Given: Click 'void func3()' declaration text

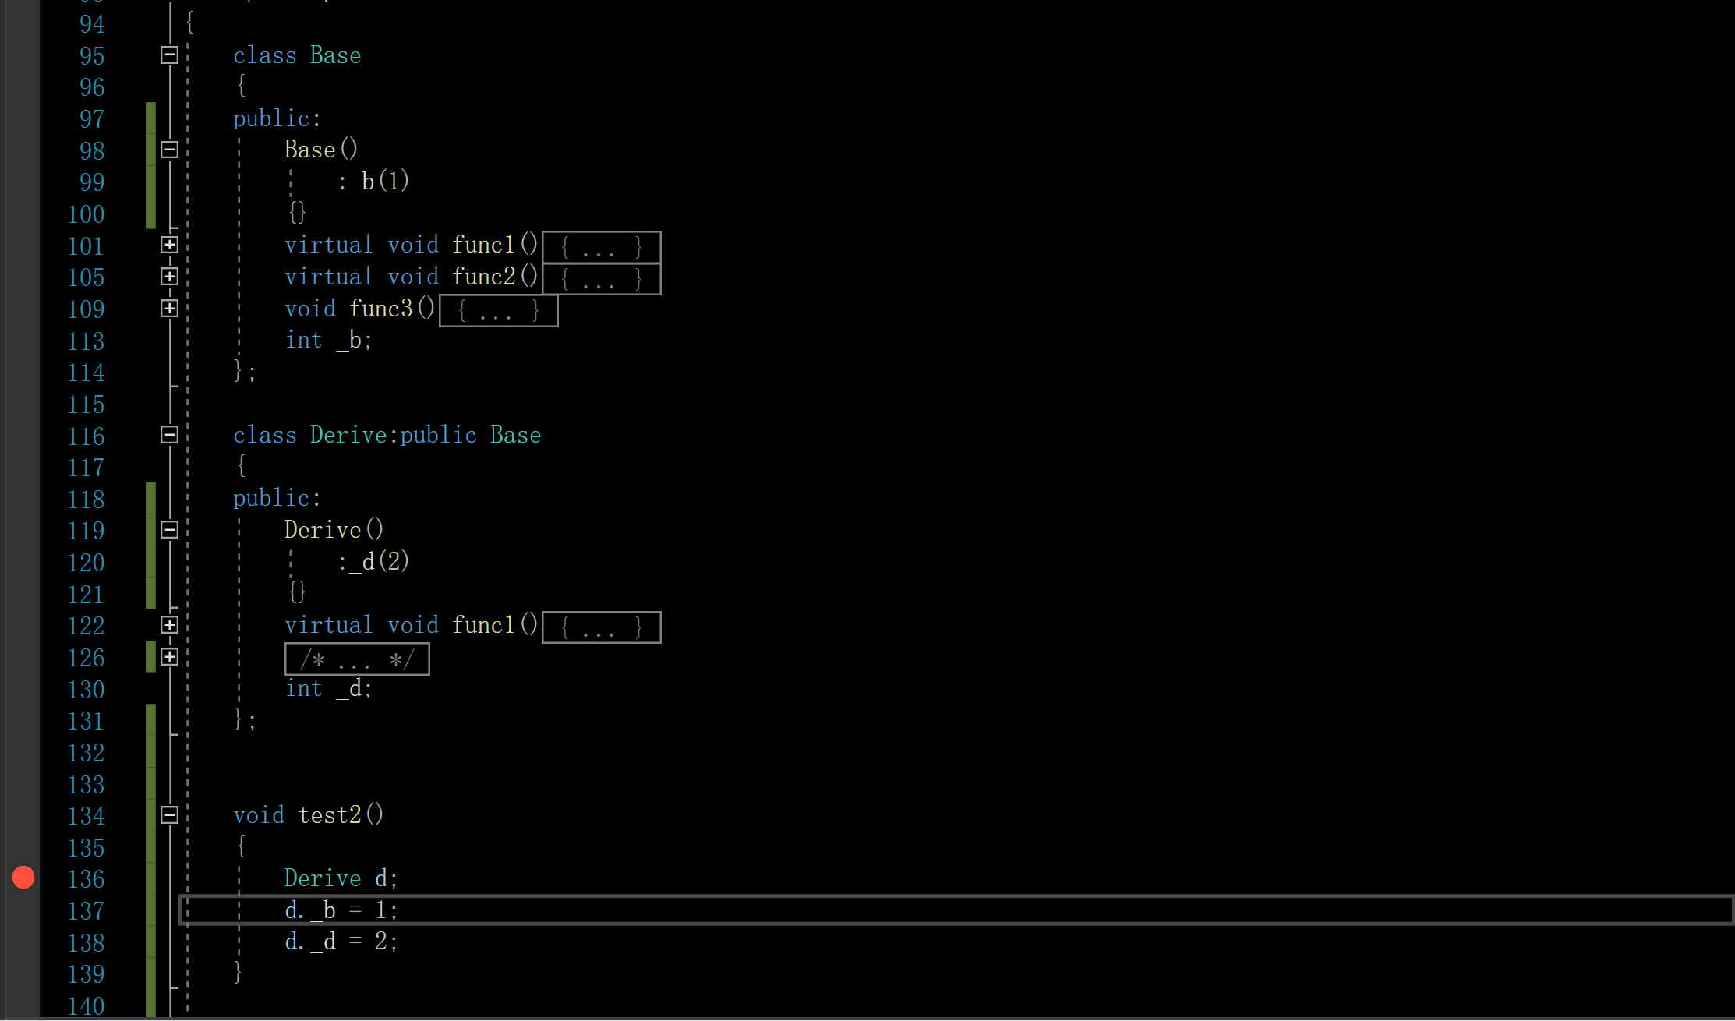Looking at the screenshot, I should click(360, 309).
